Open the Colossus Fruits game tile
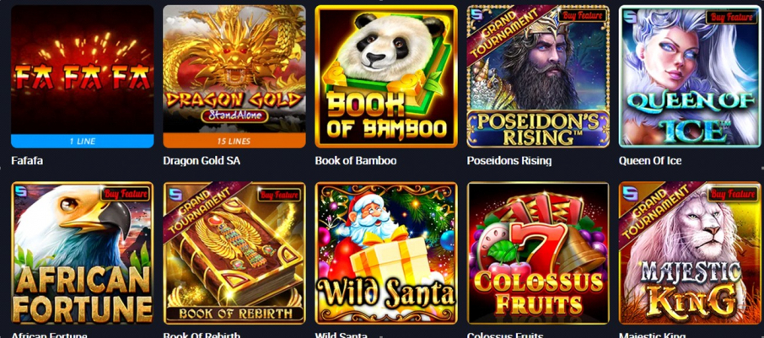Viewport: 764px width, 338px height. tap(538, 253)
